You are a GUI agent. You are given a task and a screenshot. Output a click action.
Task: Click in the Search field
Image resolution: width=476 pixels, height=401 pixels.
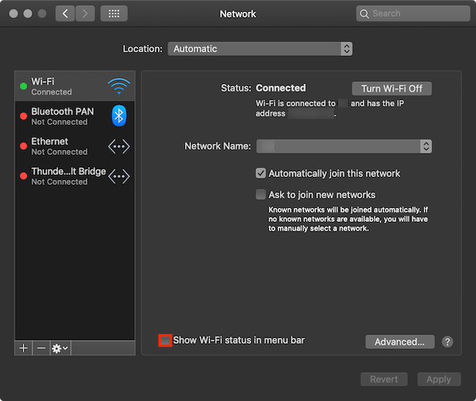pyautogui.click(x=413, y=14)
